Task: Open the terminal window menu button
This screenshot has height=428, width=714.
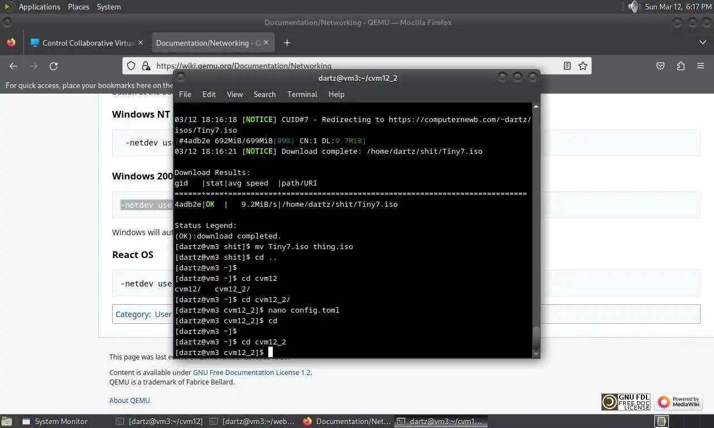Action: point(180,77)
